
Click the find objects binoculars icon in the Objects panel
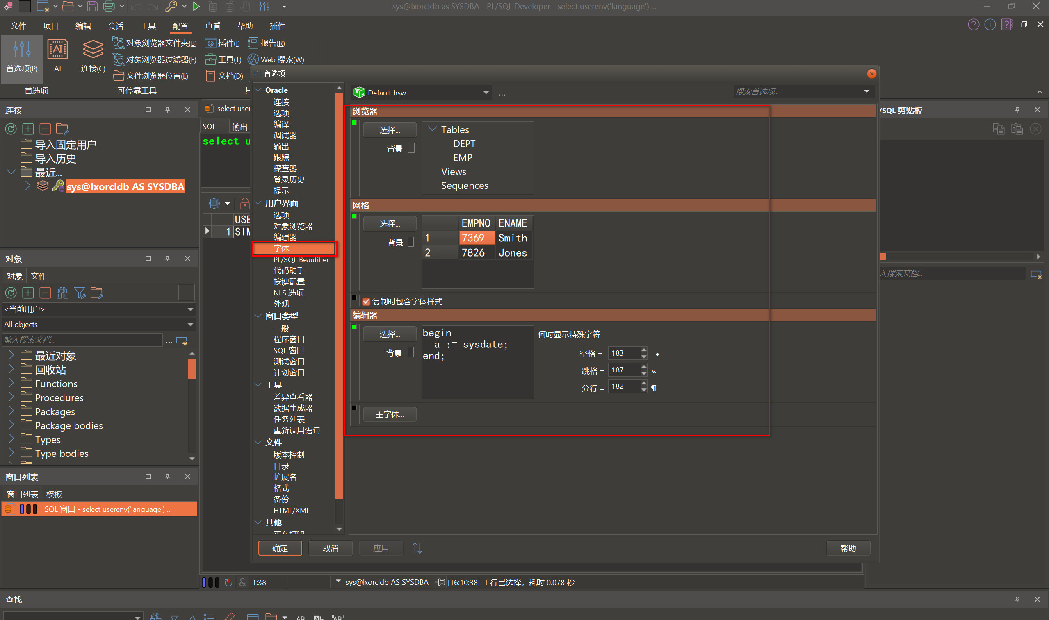[x=63, y=293]
